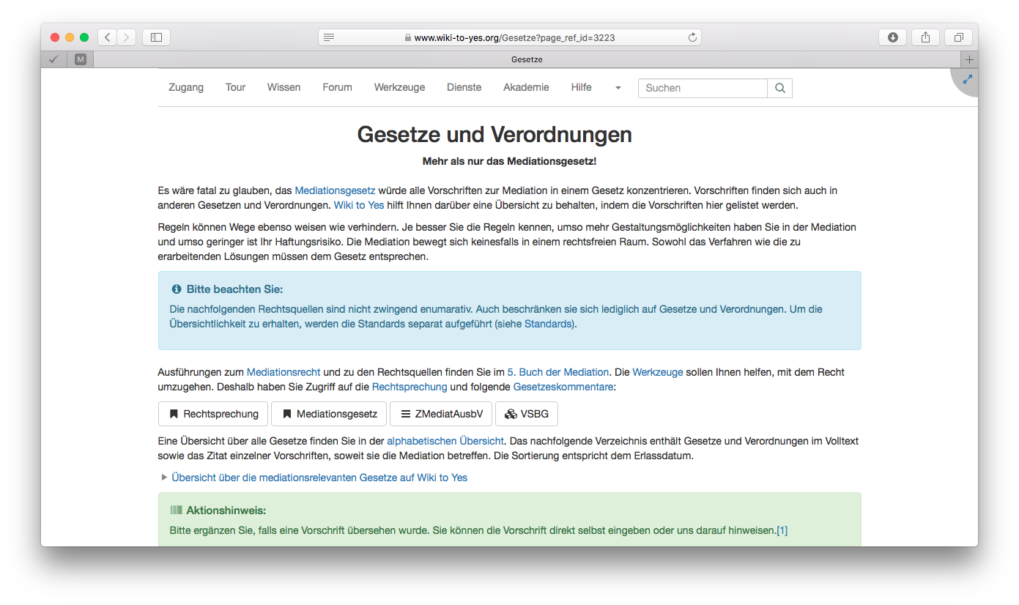
Task: Open the Reader view icon in address bar
Action: (329, 37)
